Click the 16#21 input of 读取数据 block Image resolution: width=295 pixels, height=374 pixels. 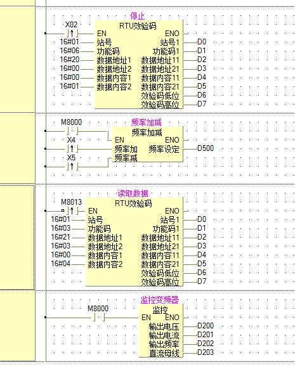point(61,237)
